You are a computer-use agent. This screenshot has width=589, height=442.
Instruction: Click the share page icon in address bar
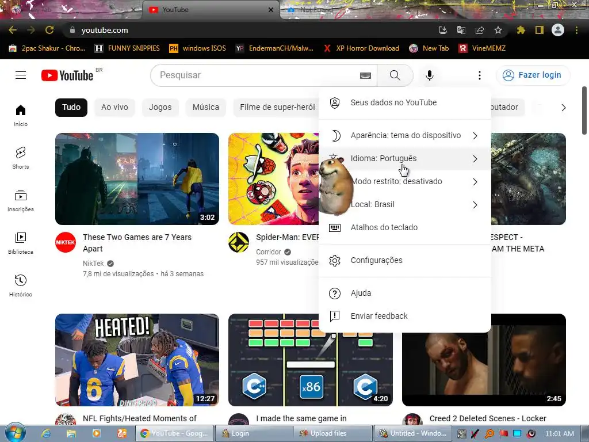tap(480, 30)
